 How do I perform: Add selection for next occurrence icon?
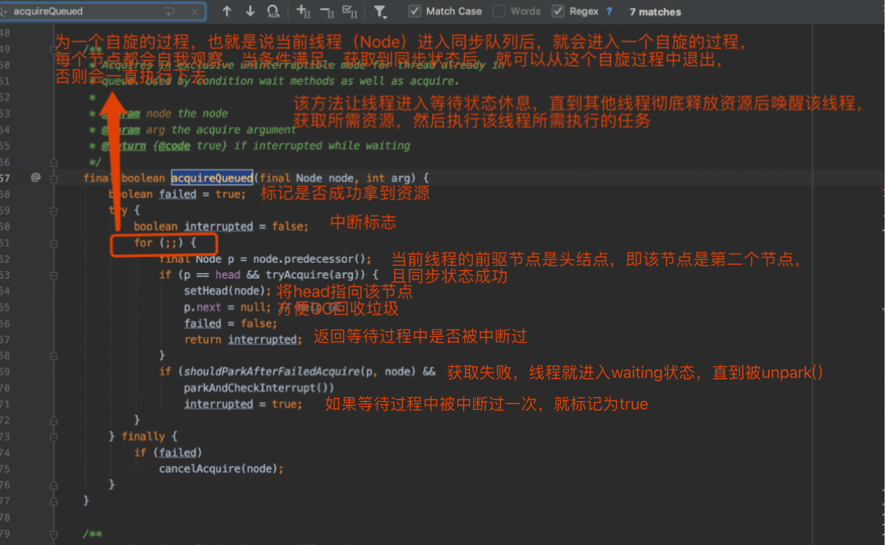pyautogui.click(x=303, y=11)
